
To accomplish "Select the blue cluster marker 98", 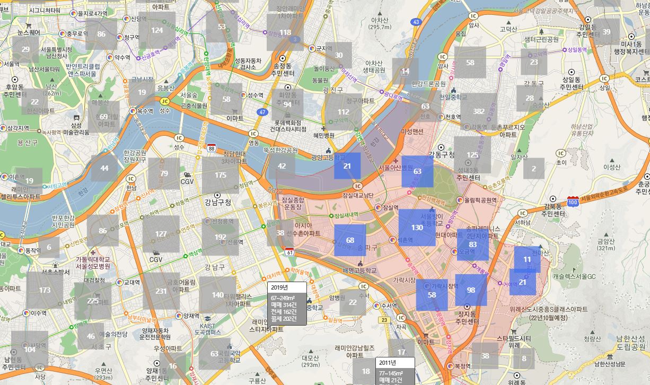I will (x=471, y=290).
